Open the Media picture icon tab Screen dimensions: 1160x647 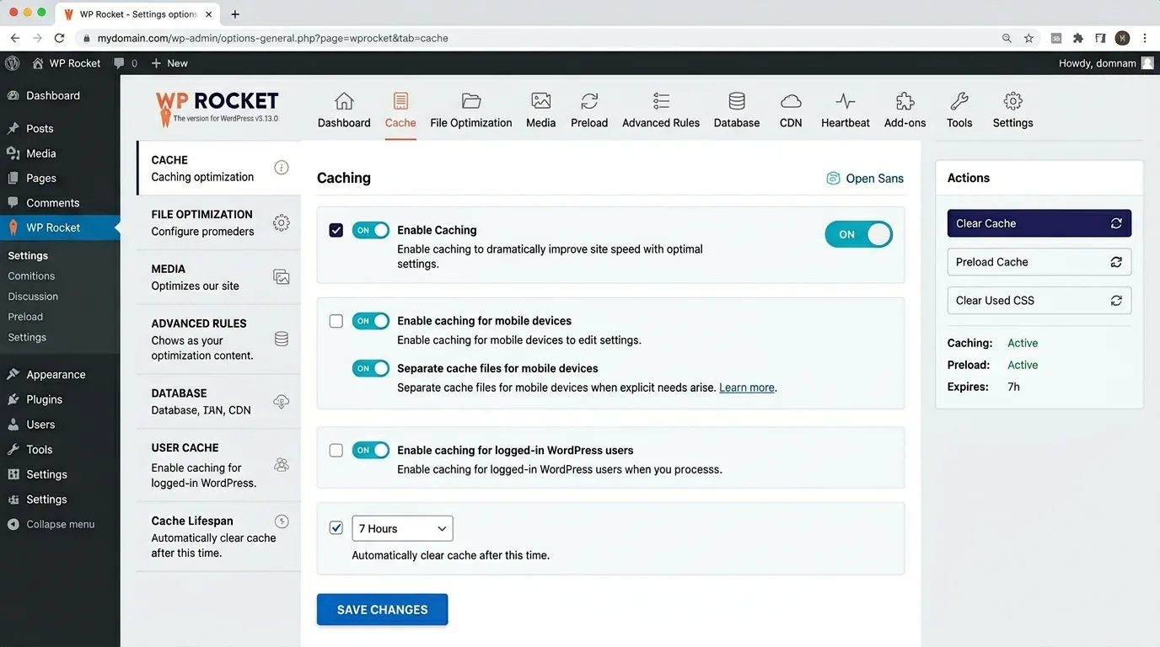coord(540,101)
